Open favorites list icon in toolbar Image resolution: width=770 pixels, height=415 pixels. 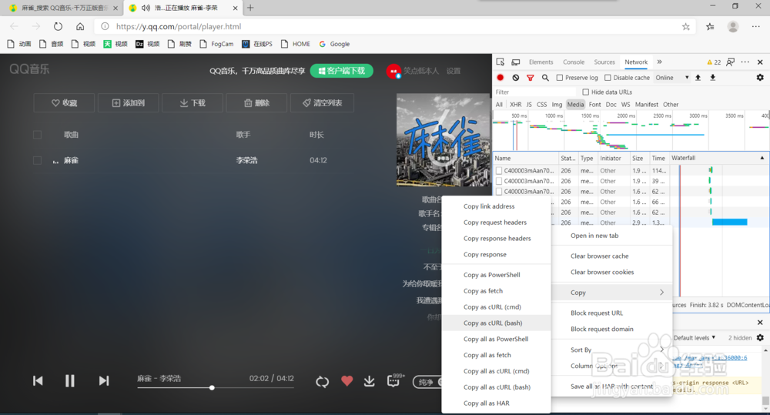710,26
